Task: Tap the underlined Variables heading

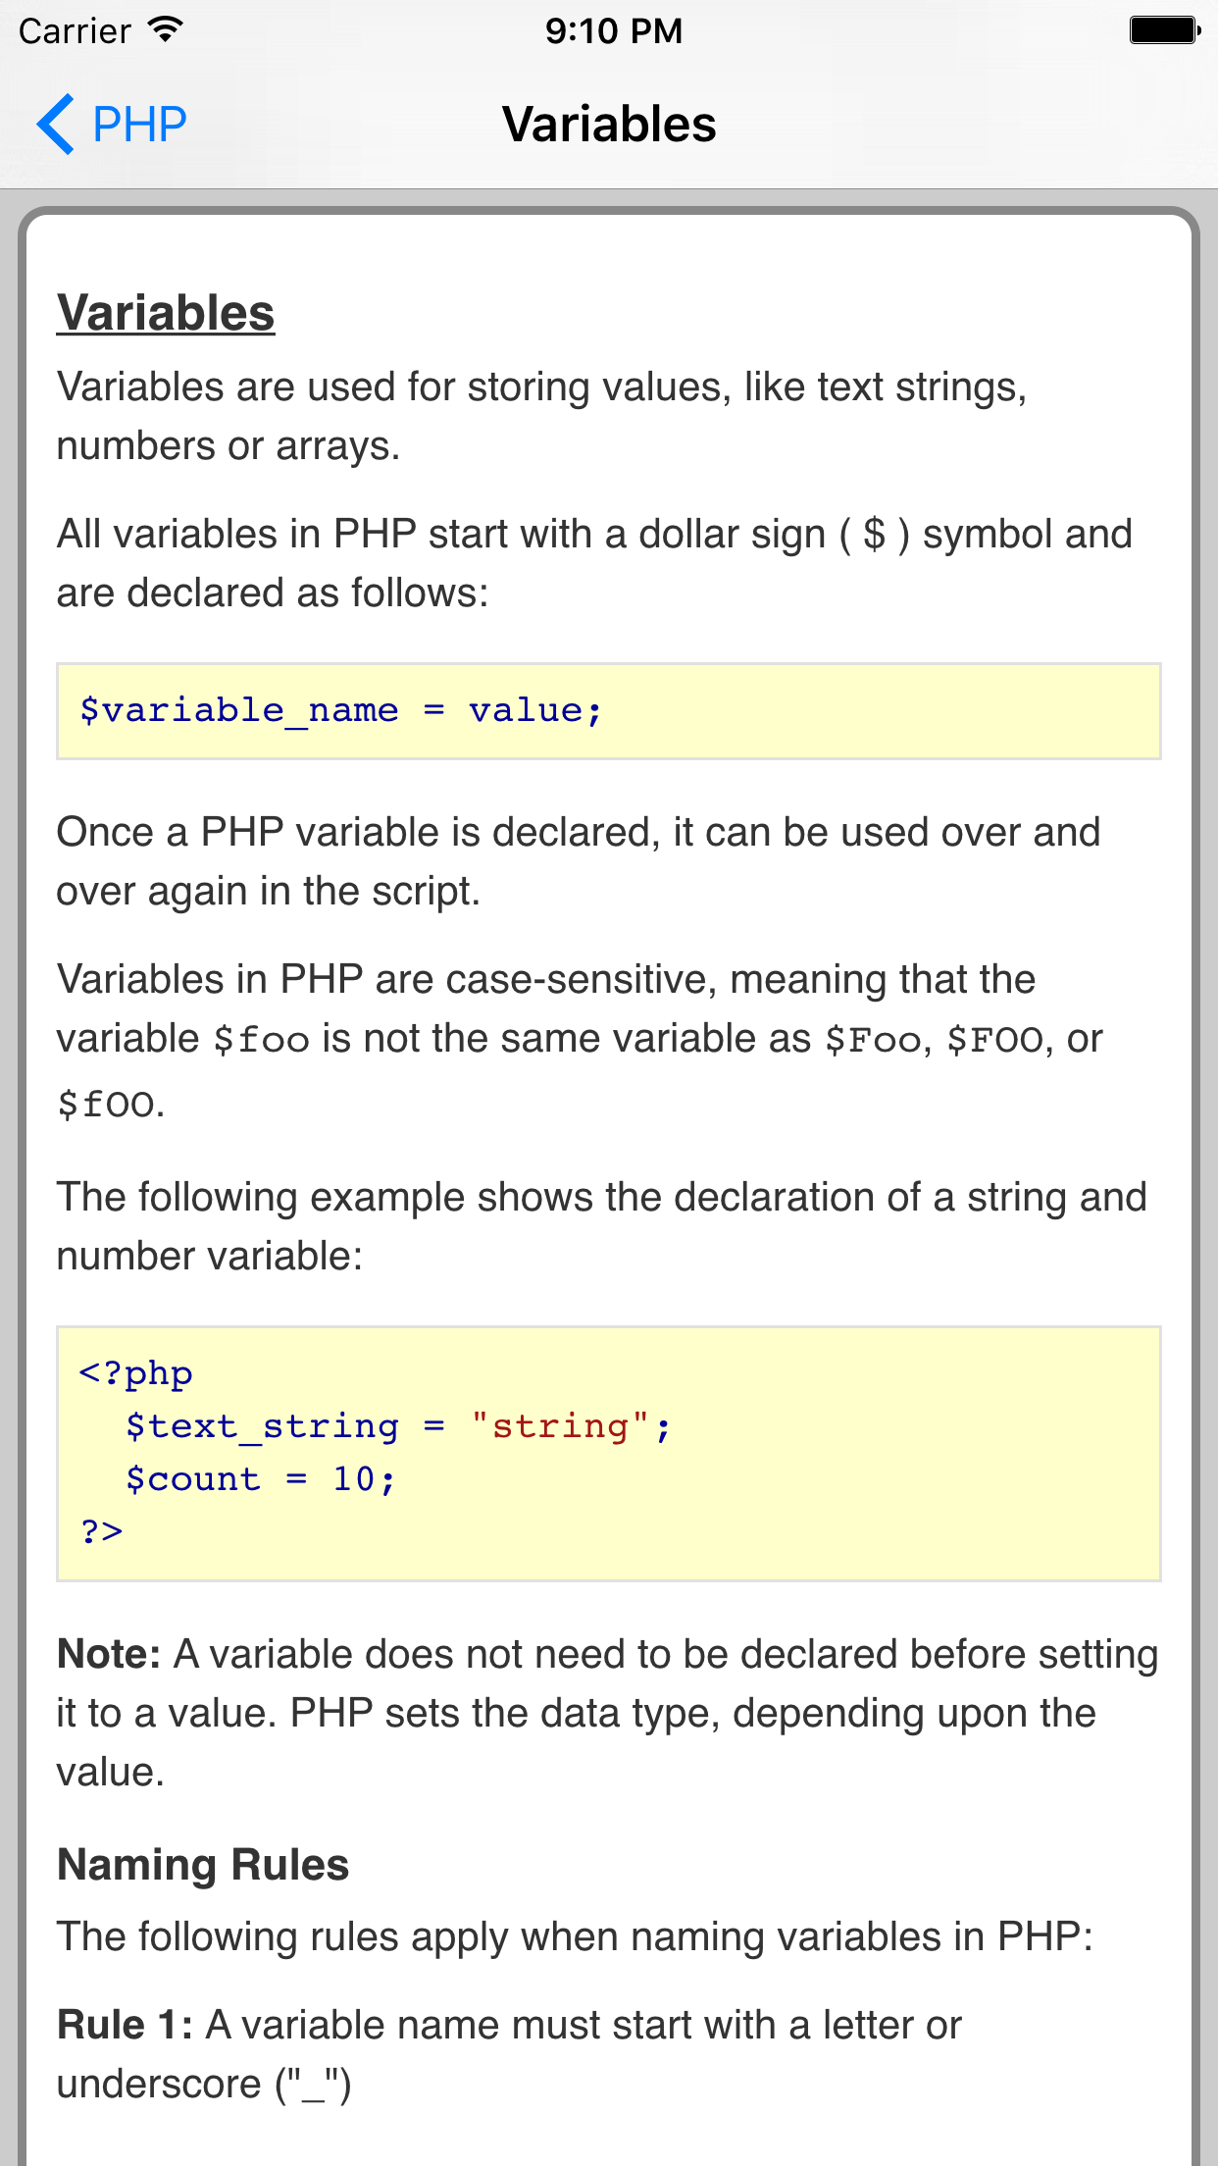Action: (165, 312)
